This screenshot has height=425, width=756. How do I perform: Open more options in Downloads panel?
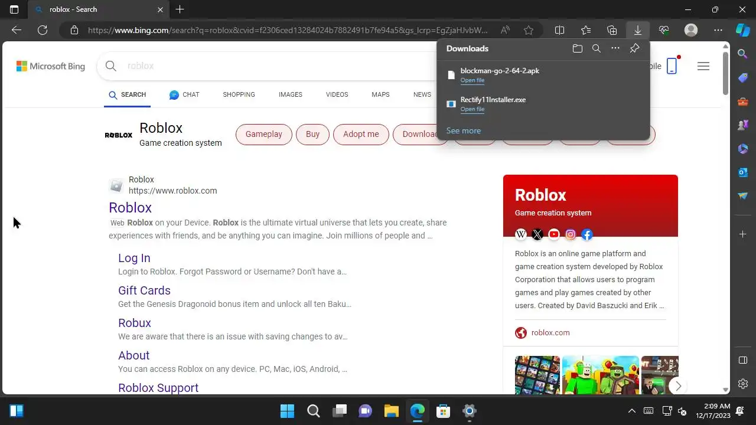(x=615, y=48)
